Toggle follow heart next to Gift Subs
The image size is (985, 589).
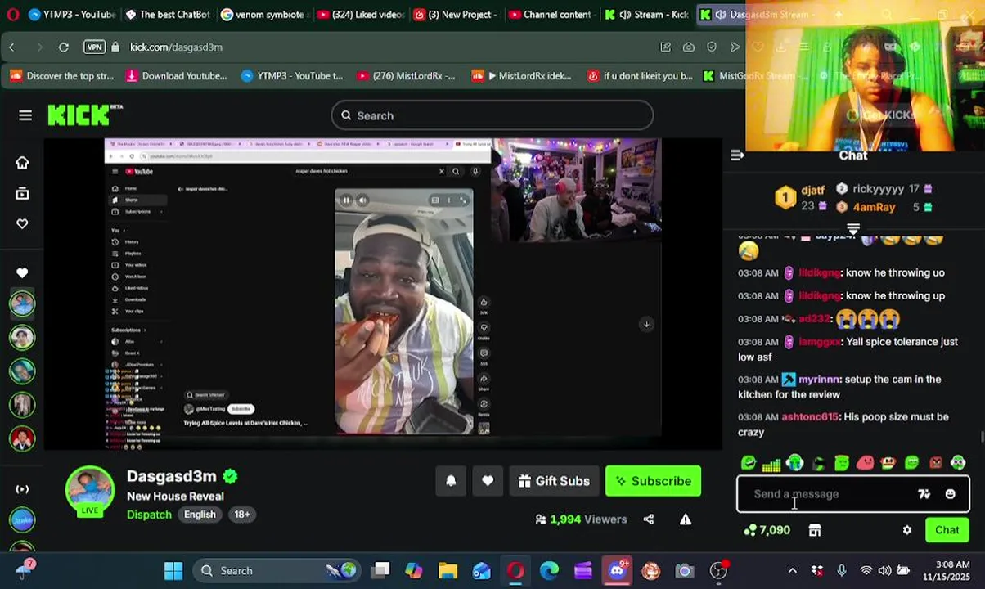488,481
